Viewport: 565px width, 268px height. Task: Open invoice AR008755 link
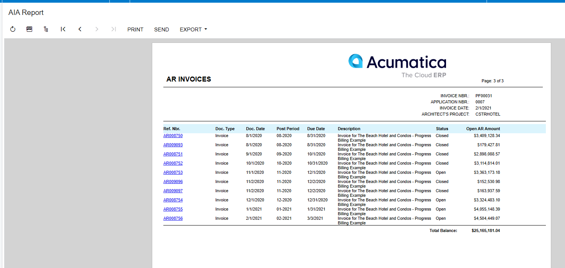(173, 209)
